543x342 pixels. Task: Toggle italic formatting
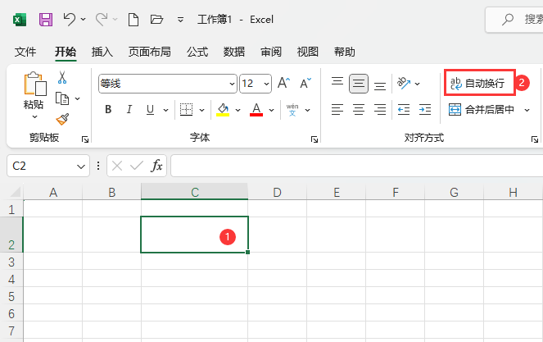129,110
